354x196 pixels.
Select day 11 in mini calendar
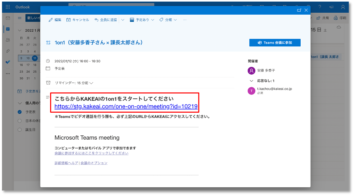(35, 58)
